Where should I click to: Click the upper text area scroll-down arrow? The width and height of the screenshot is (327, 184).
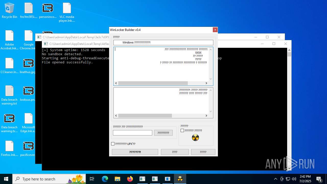[x=211, y=79]
